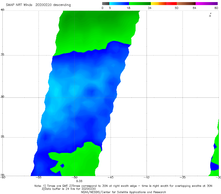Image resolution: width=221 pixels, height=194 pixels.
Task: Click the longitude axis label '-35'
Action: (x=182, y=177)
